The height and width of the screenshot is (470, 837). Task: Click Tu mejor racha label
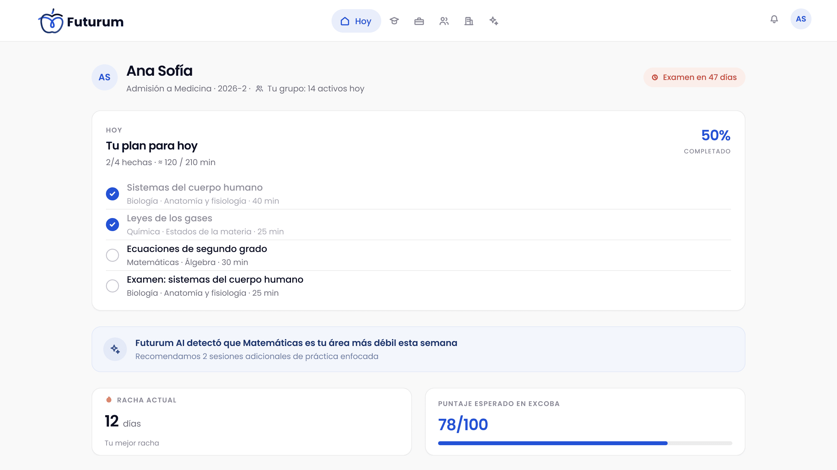[x=132, y=443]
